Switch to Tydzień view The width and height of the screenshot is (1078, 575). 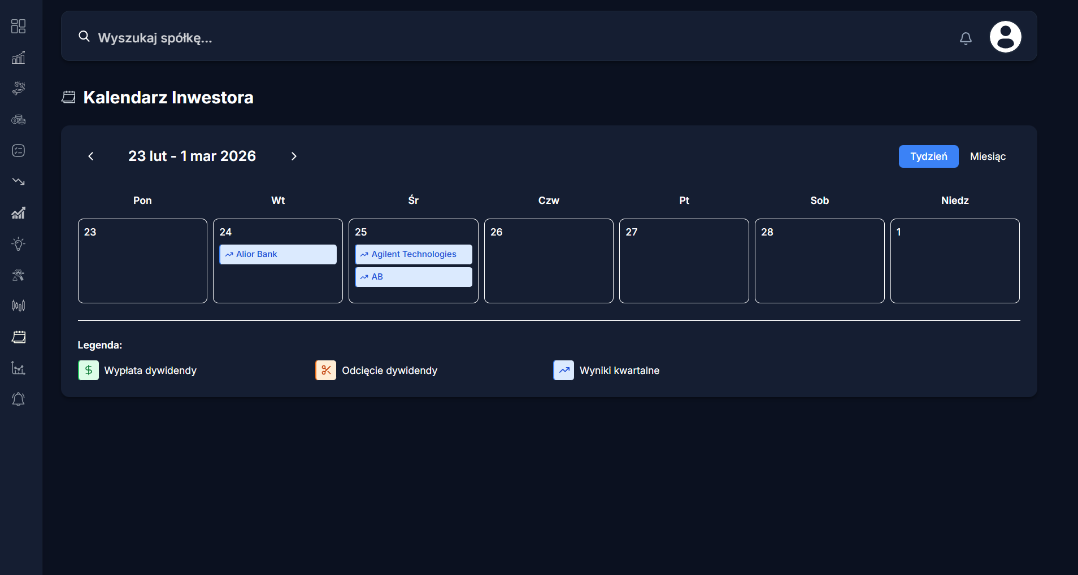pos(928,156)
